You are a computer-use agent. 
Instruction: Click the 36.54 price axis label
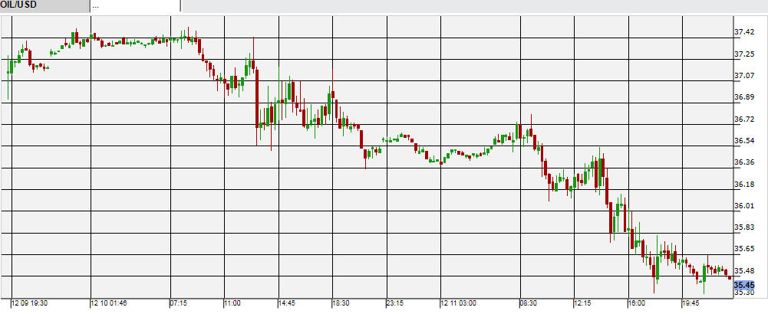click(744, 141)
